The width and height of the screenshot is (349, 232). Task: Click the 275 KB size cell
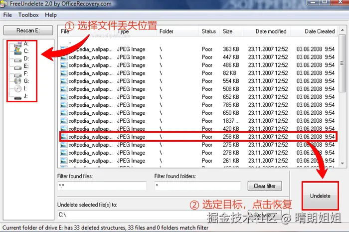231,145
